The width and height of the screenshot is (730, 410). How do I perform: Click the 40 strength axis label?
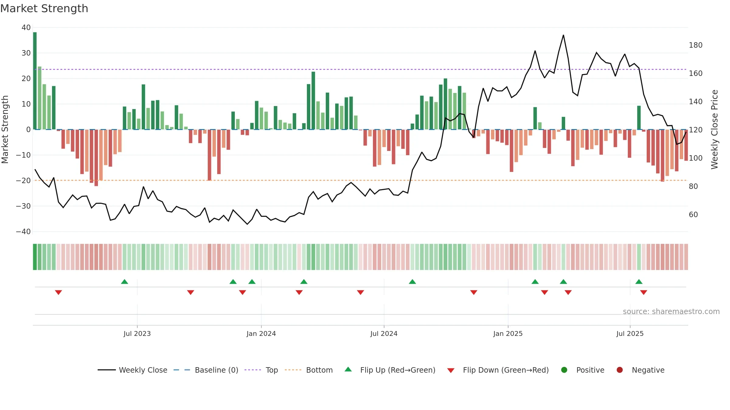[26, 28]
